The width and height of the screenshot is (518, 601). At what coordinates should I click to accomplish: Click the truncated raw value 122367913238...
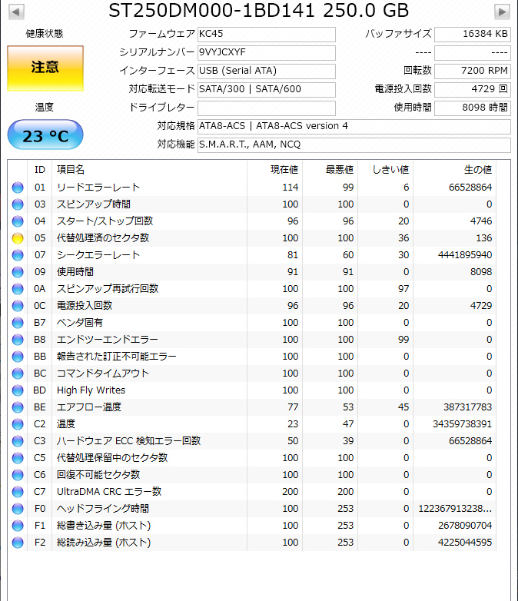tap(455, 509)
